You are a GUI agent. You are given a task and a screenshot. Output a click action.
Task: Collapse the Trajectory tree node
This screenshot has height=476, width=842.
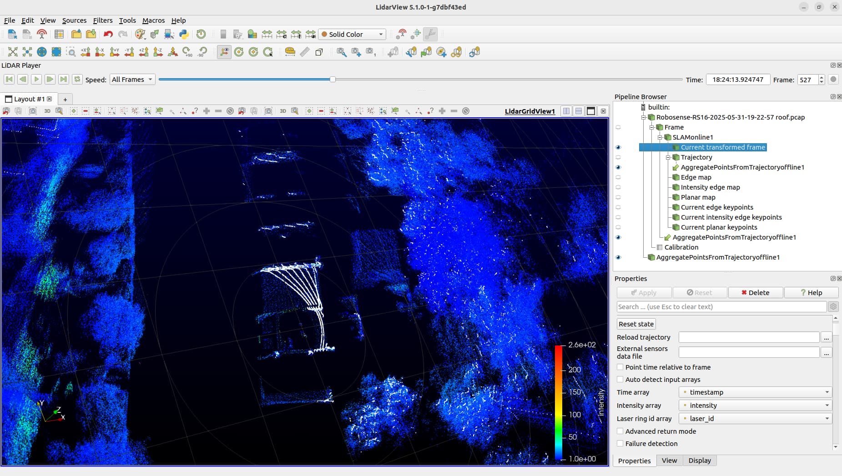tap(668, 157)
